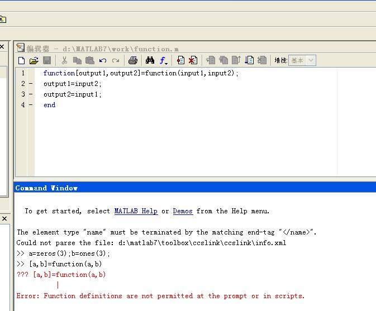Open Find with the binoculars icon
The height and width of the screenshot is (311, 376).
point(150,60)
